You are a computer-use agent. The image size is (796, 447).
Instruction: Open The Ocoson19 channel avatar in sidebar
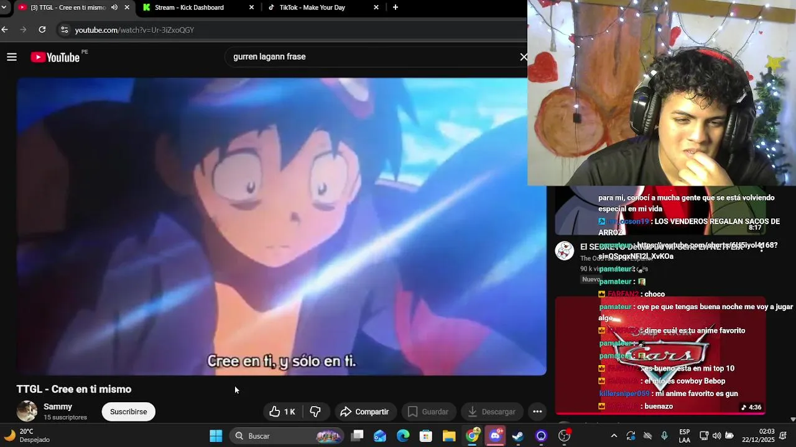pos(564,251)
